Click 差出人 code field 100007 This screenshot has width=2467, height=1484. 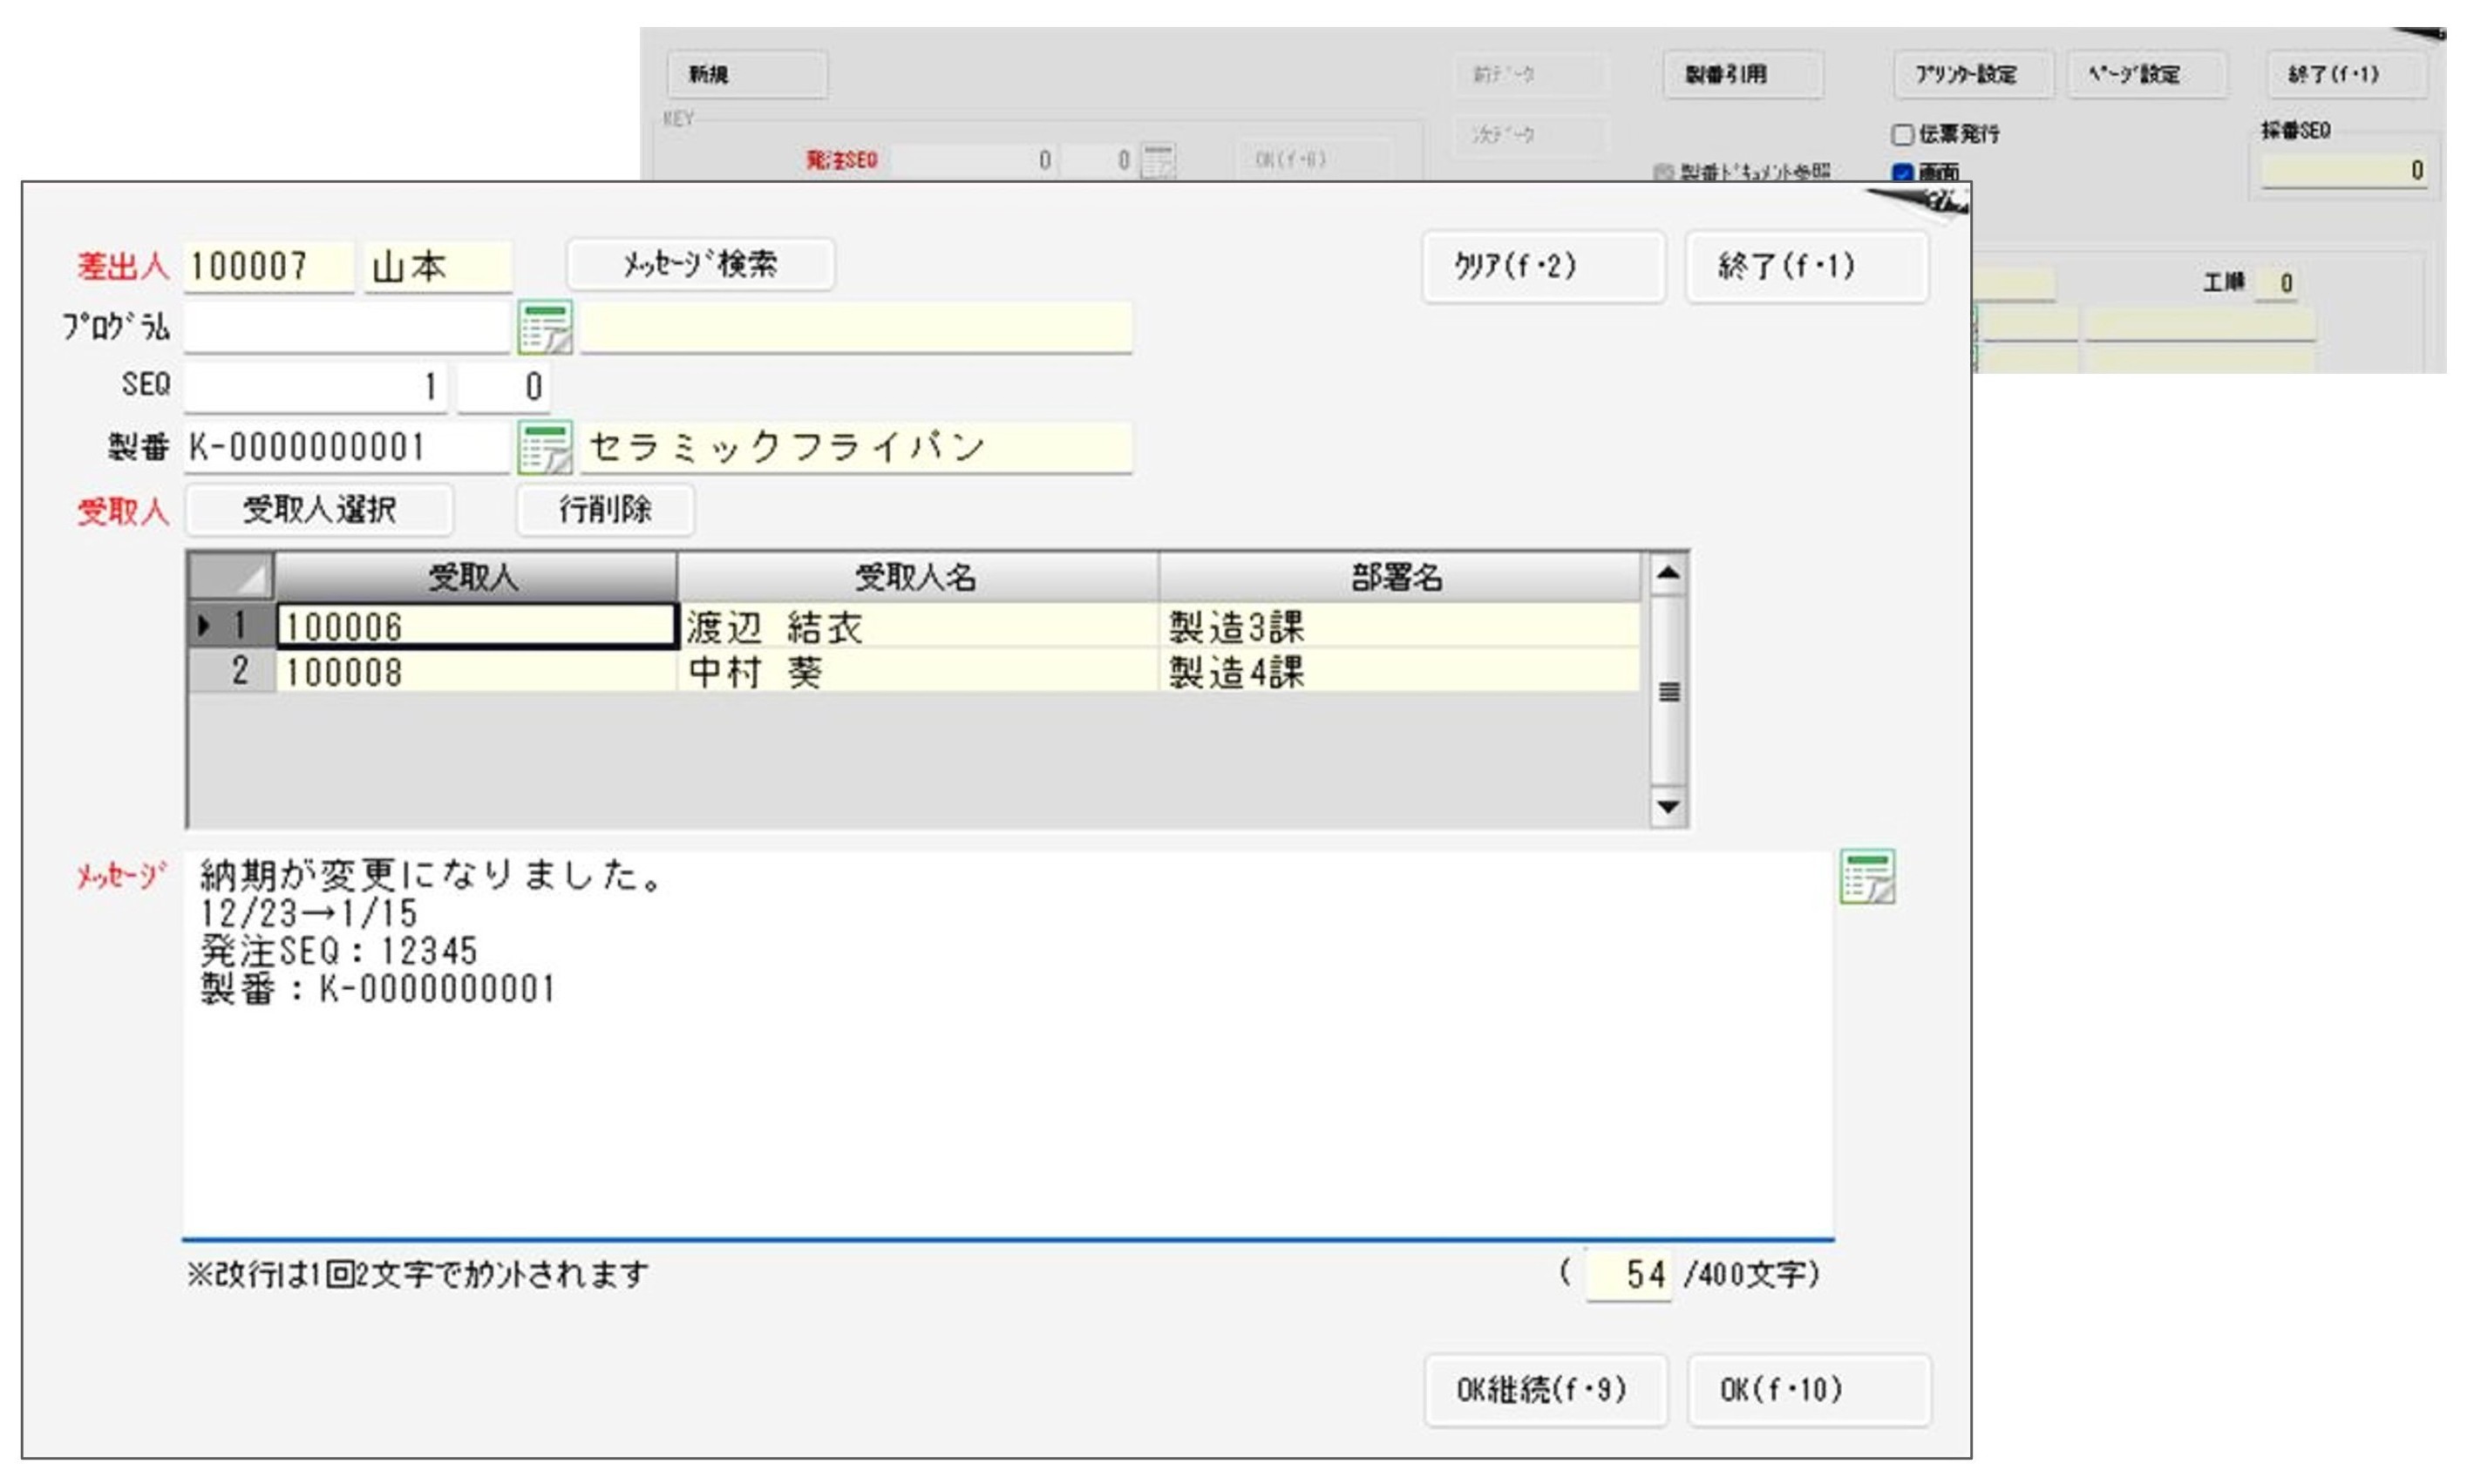(x=269, y=267)
